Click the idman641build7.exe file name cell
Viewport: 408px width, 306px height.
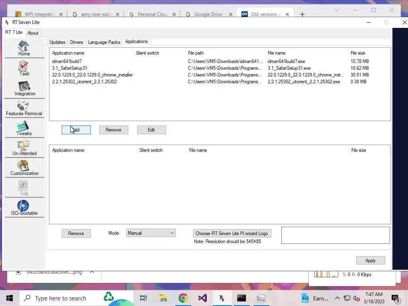[286, 61]
